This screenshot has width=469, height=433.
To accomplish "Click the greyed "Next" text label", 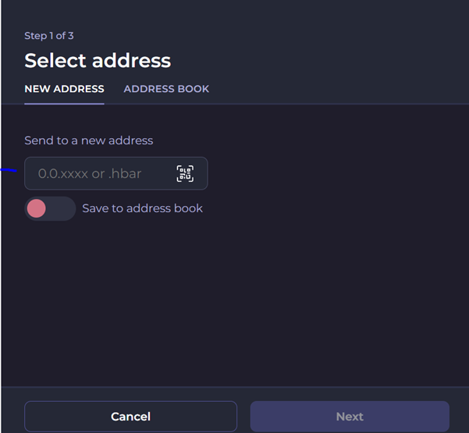I will (350, 417).
